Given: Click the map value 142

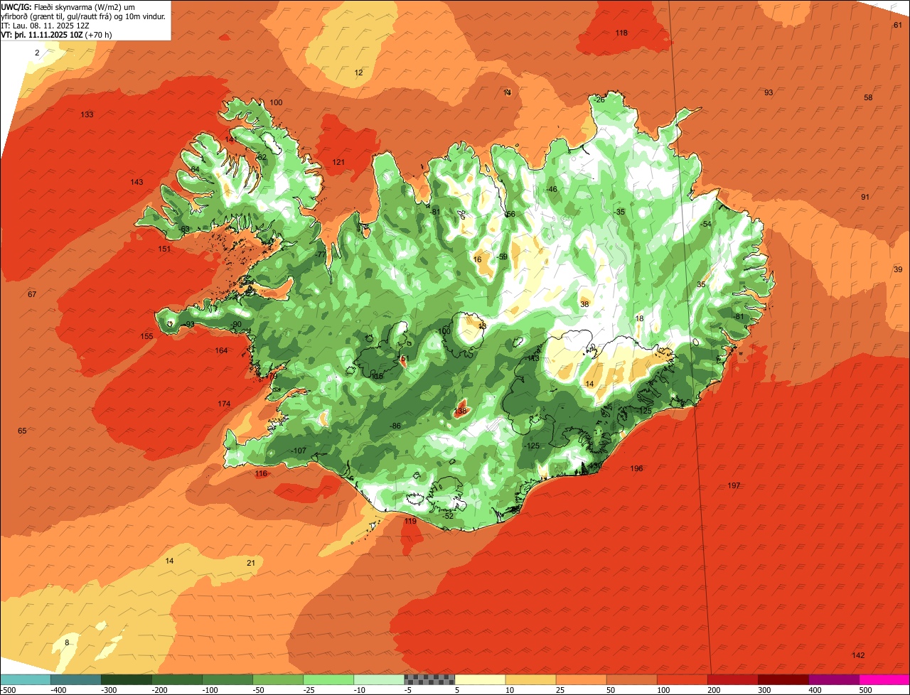Looking at the screenshot, I should (x=858, y=654).
